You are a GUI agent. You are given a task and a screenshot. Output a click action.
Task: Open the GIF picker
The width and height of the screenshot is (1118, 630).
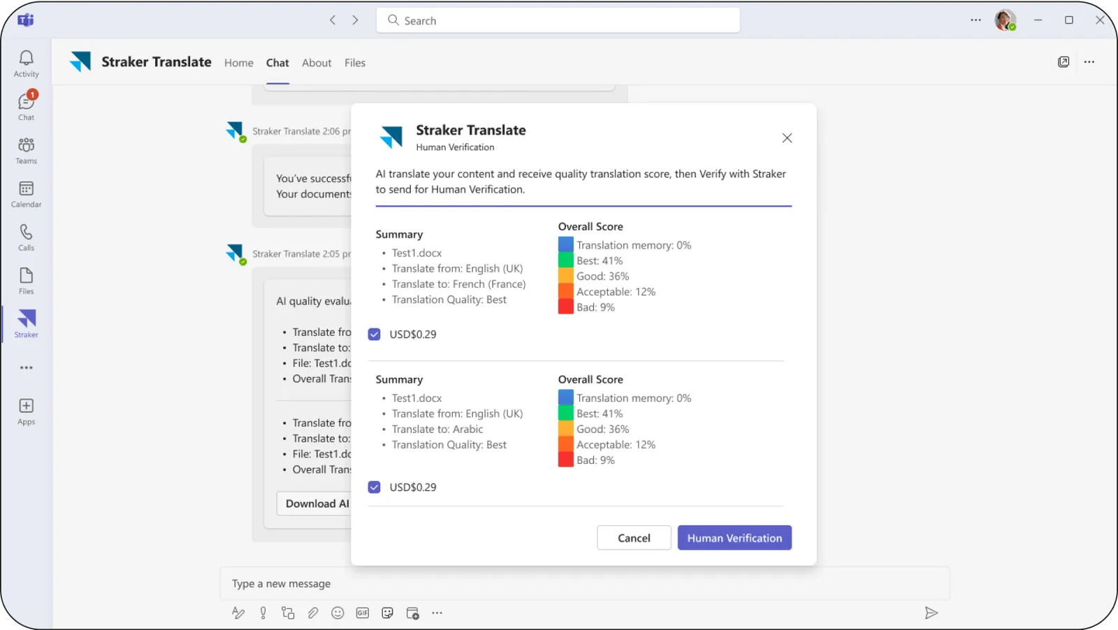click(363, 613)
